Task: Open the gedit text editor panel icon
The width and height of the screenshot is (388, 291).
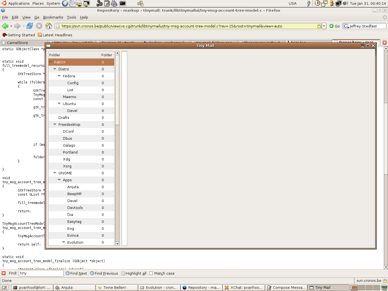Action: click(107, 4)
